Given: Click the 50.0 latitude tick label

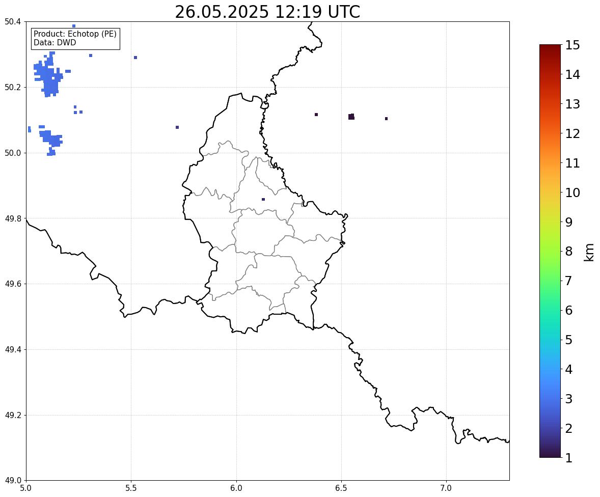Looking at the screenshot, I should tap(12, 153).
